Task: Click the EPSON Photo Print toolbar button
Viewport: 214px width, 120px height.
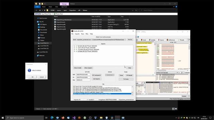Action: 58,14
